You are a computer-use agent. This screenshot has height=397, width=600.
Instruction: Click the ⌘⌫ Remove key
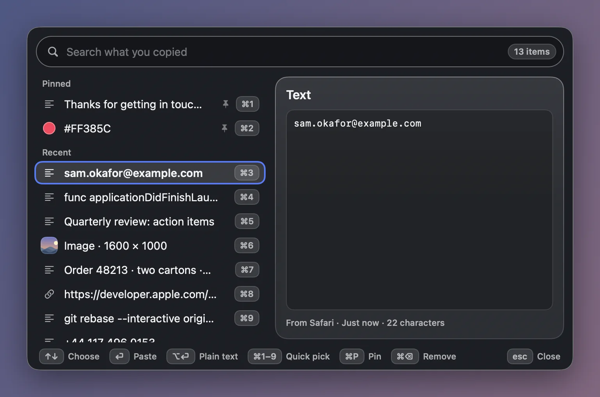point(405,356)
